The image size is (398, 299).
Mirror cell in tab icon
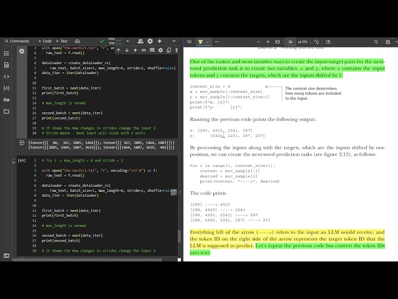pyautogui.click(x=169, y=50)
